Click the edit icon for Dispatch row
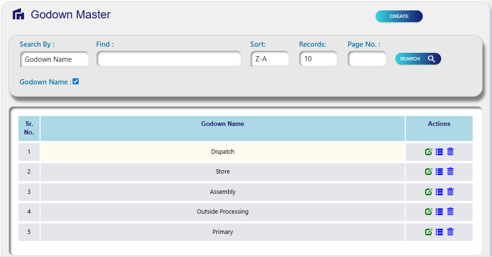Screen dimensions: 492x257 tap(428, 152)
